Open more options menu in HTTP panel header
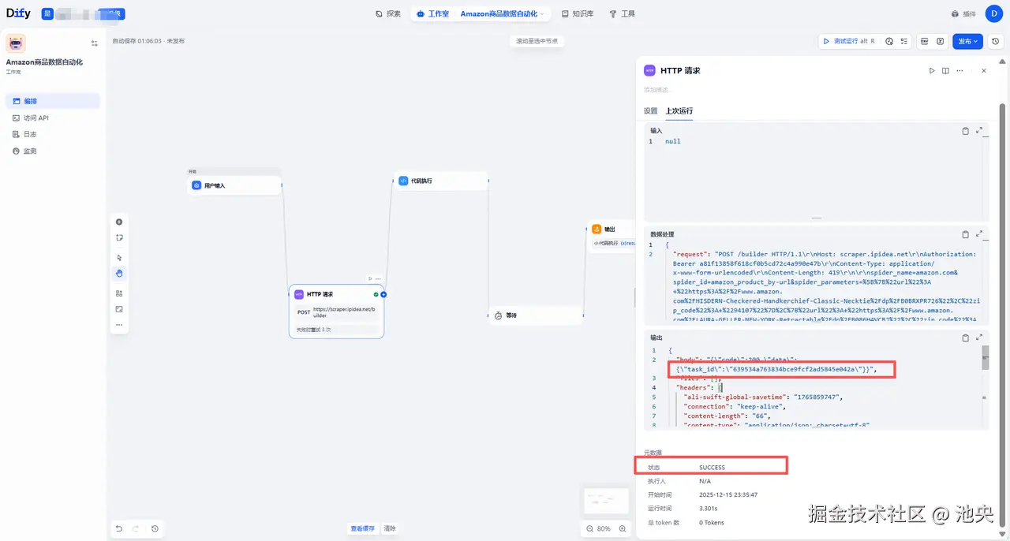Viewport: 1010px width, 541px height. (x=959, y=70)
